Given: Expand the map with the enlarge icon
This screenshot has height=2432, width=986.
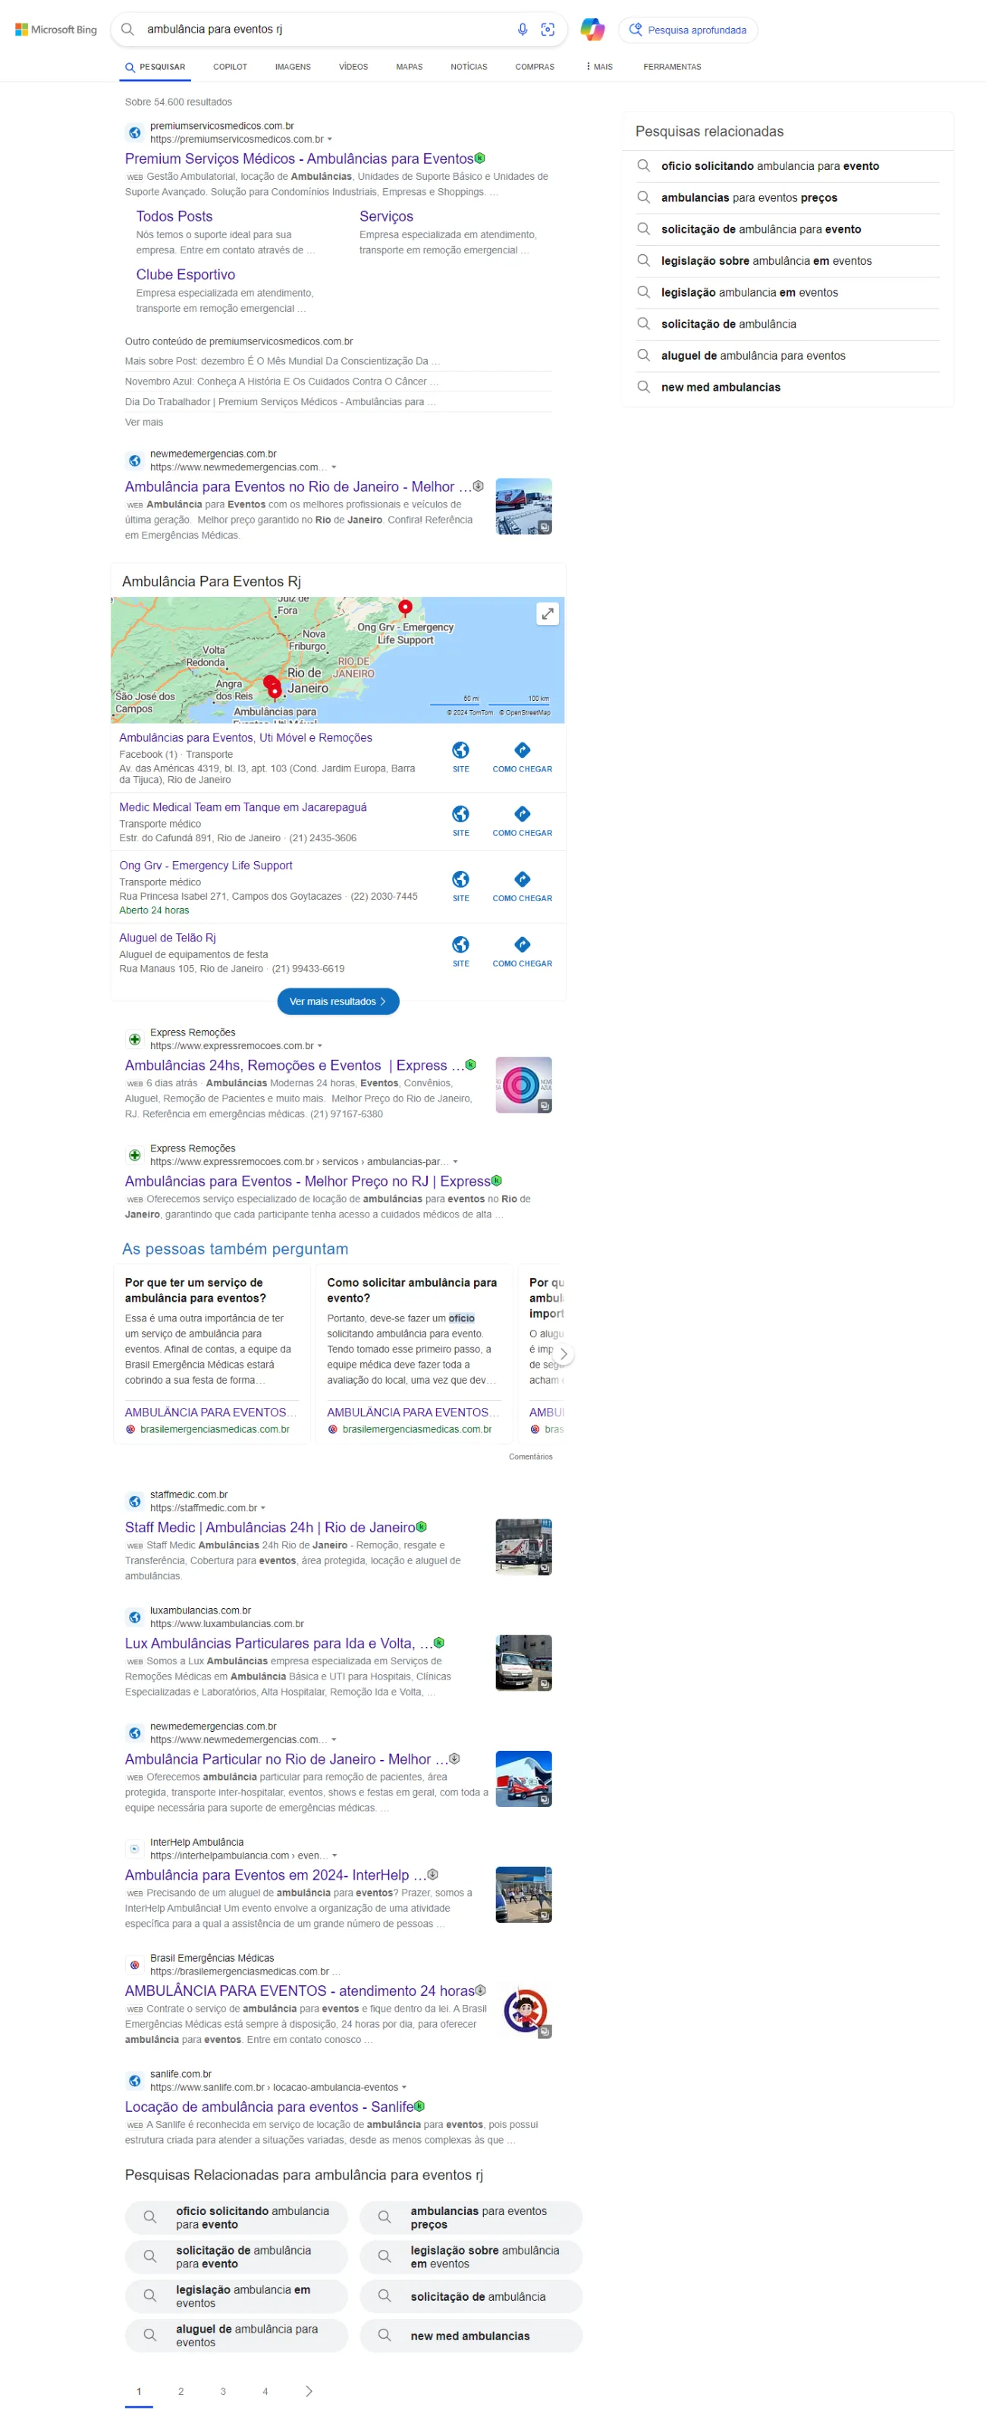Looking at the screenshot, I should (x=548, y=614).
